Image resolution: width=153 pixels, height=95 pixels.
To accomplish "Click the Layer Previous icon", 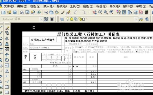I will pos(147,19).
